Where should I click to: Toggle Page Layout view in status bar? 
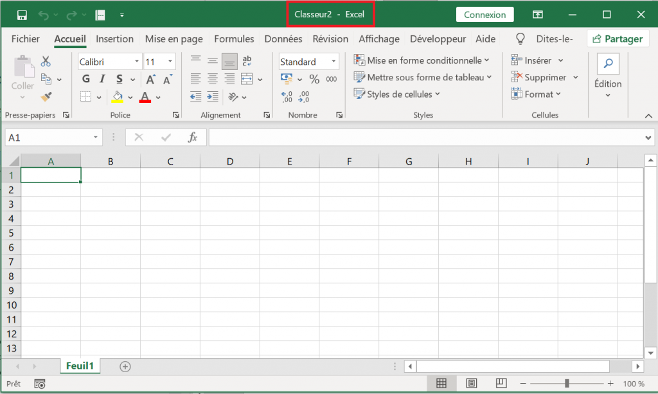[471, 382]
